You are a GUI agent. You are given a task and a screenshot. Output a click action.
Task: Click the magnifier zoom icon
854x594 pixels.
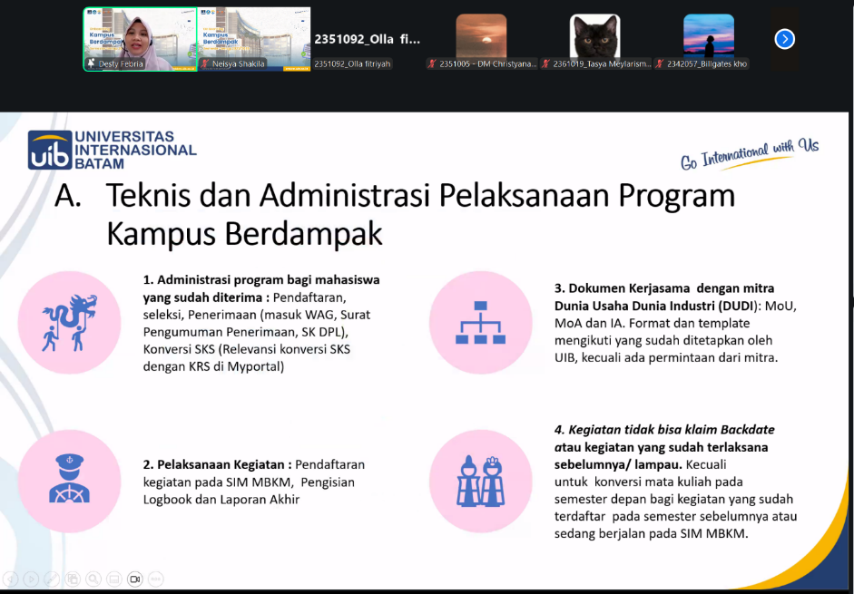(93, 579)
